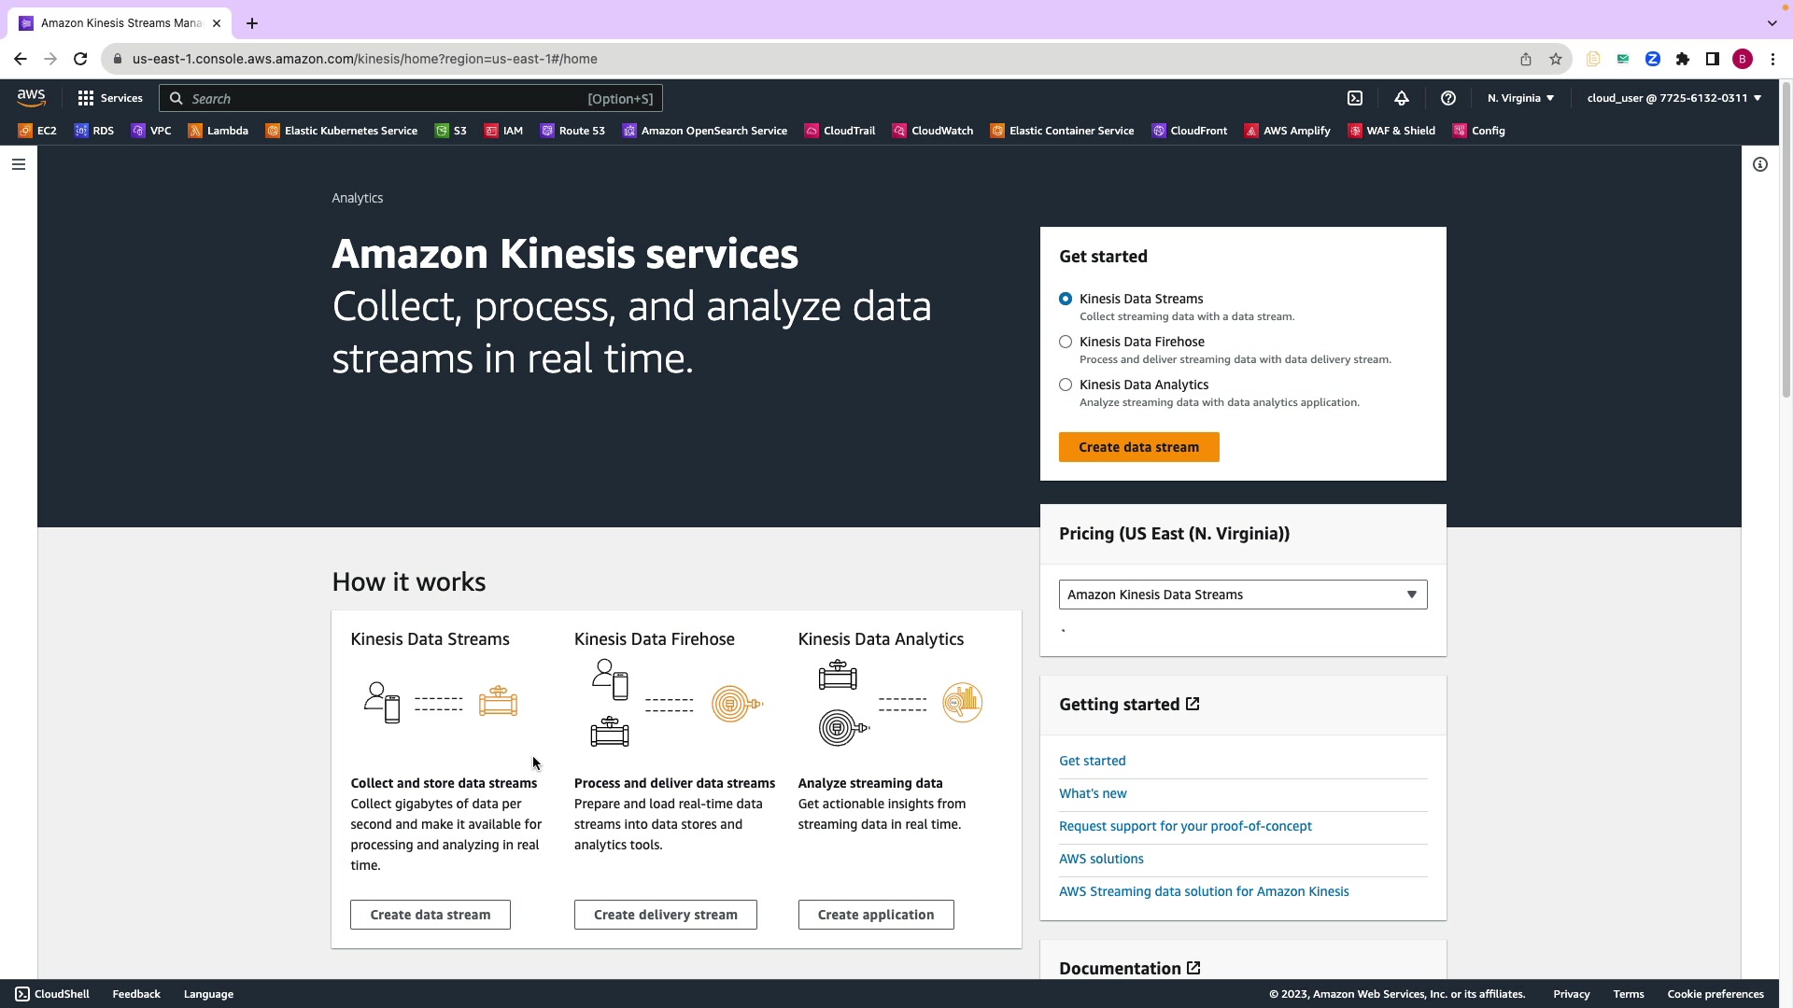The width and height of the screenshot is (1793, 1008).
Task: Select Kinesis Data Firehose radio option
Action: coord(1066,342)
